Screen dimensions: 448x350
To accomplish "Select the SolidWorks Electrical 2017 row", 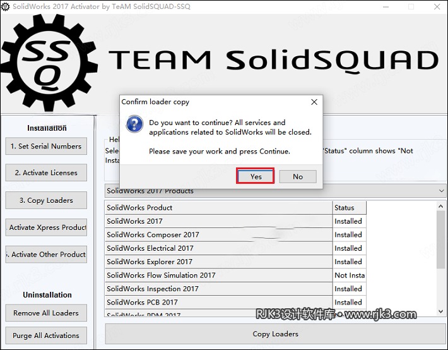I will click(x=236, y=248).
